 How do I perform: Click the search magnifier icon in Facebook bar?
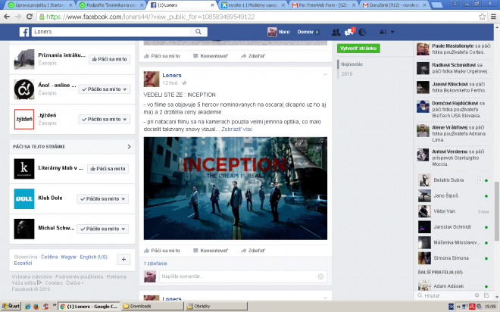coord(198,32)
